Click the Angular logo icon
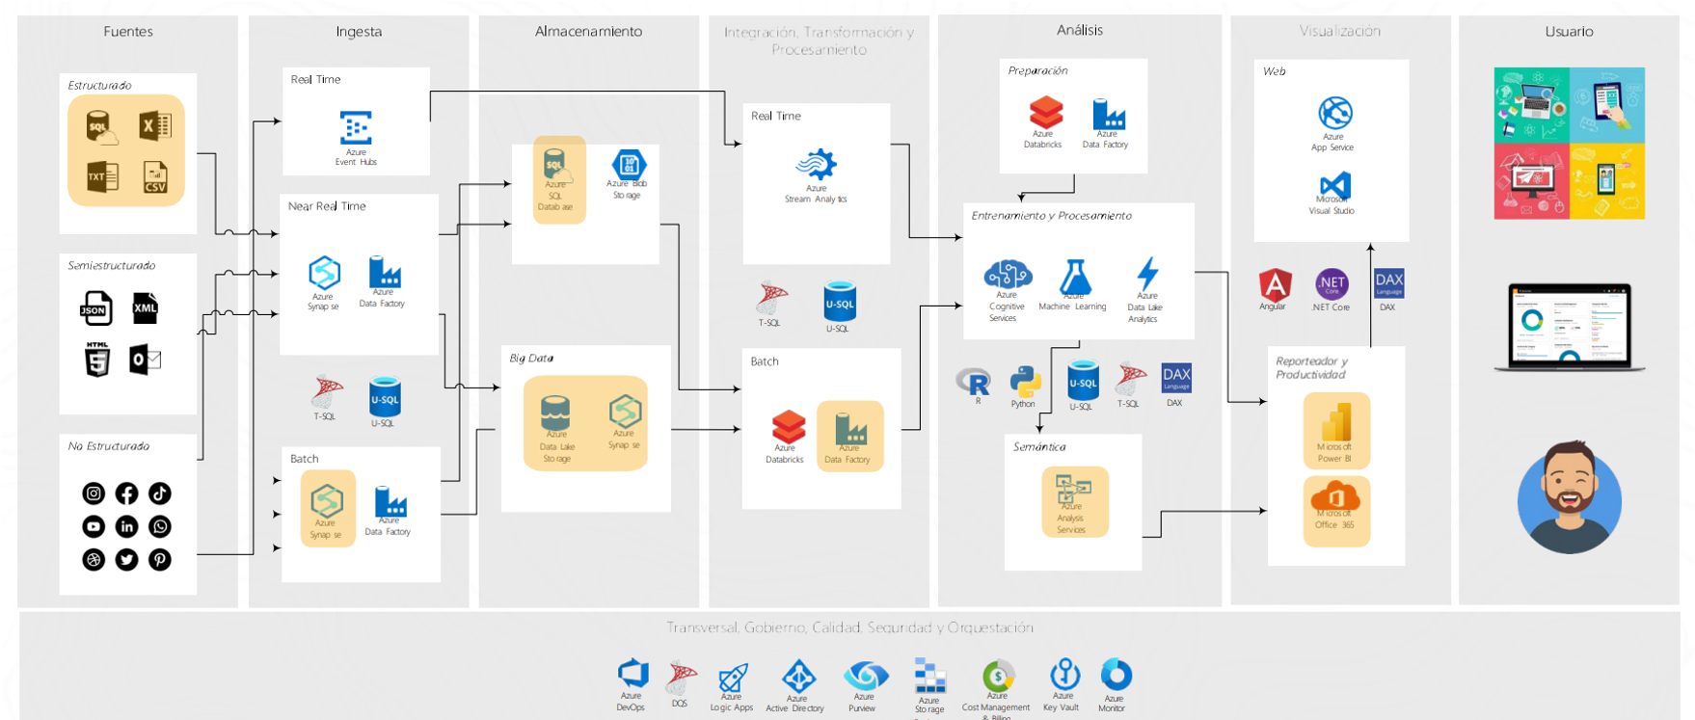Screen dimensions: 1695x720 click(1275, 284)
